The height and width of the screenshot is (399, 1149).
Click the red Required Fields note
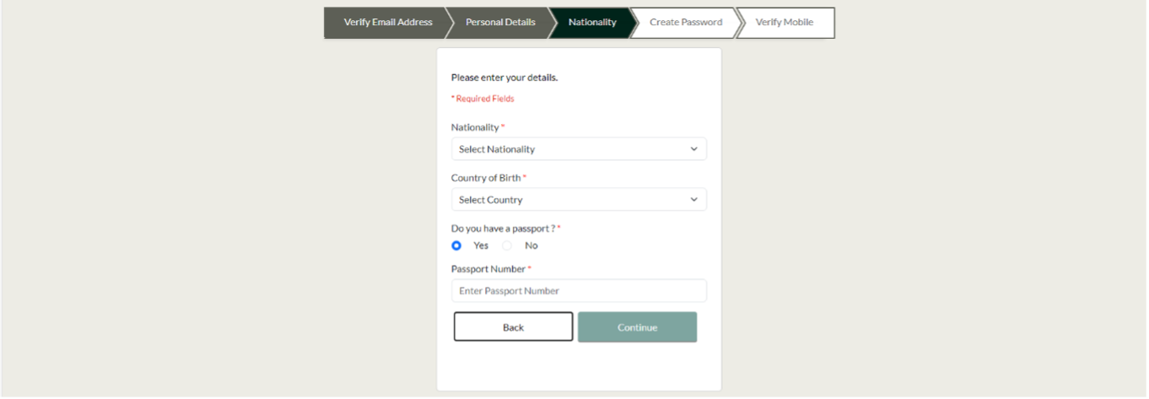[x=484, y=99]
